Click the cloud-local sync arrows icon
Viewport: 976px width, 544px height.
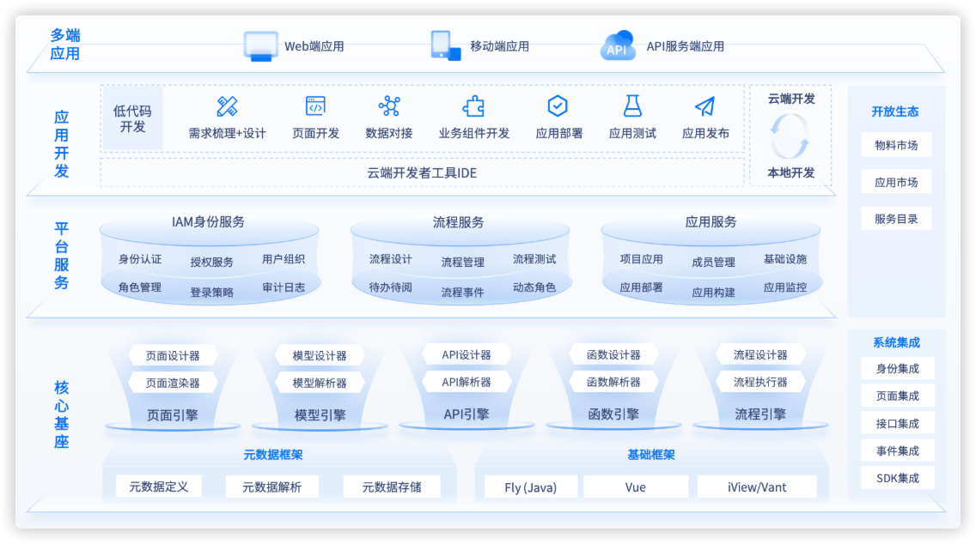pyautogui.click(x=790, y=136)
